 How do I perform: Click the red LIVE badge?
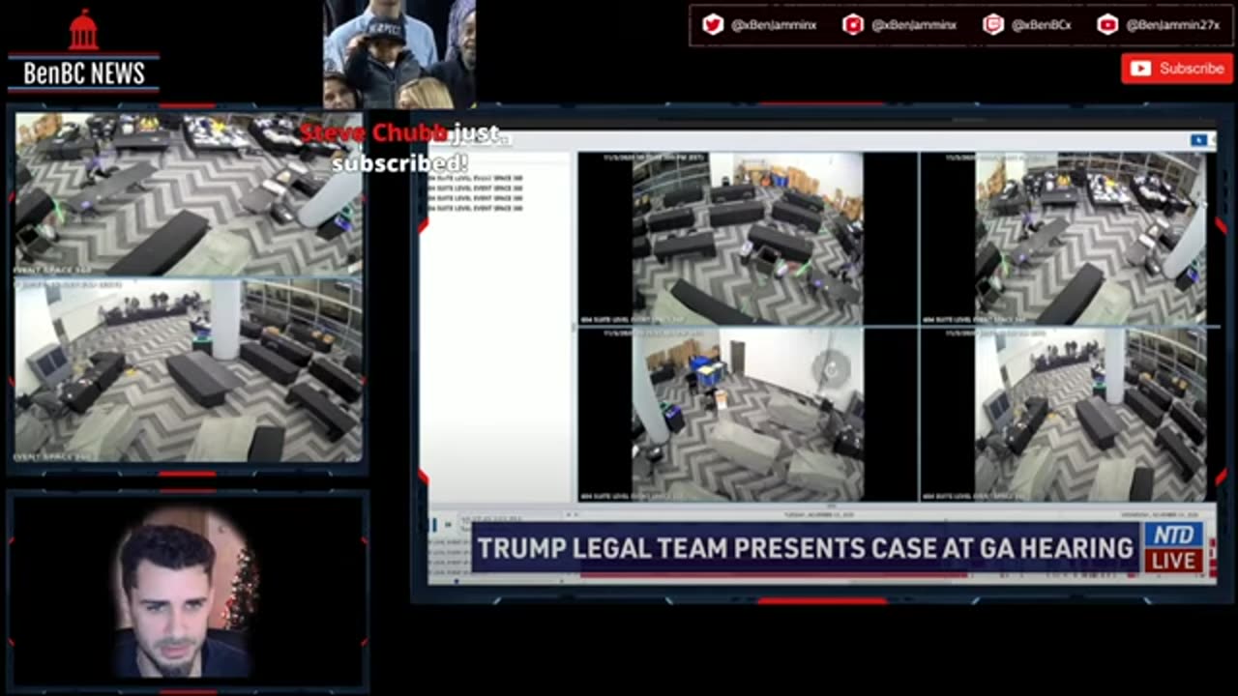click(1174, 561)
